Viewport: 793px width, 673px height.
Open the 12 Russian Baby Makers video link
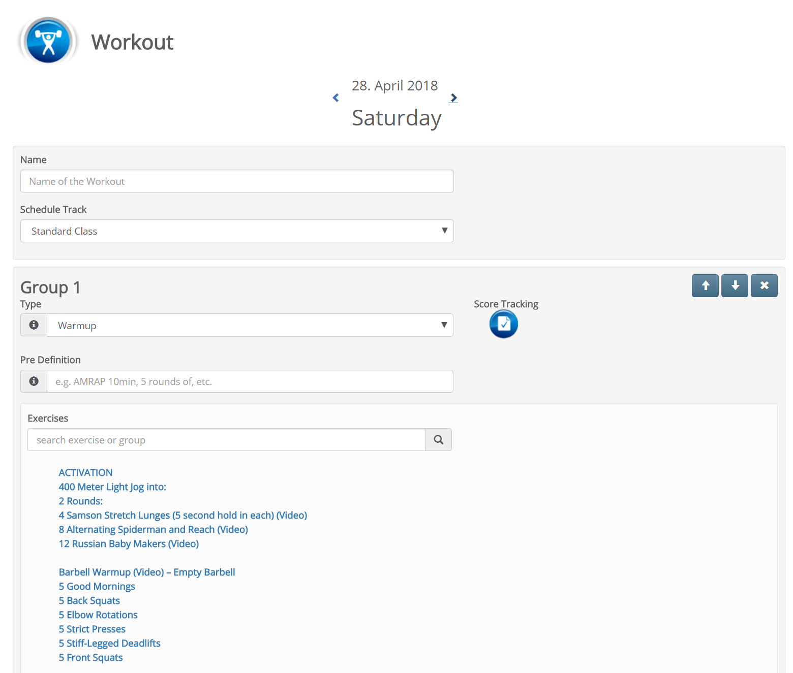[x=128, y=543]
